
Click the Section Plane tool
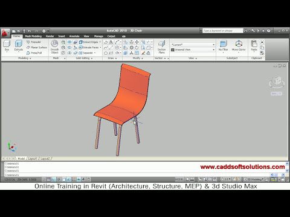[x=161, y=46]
